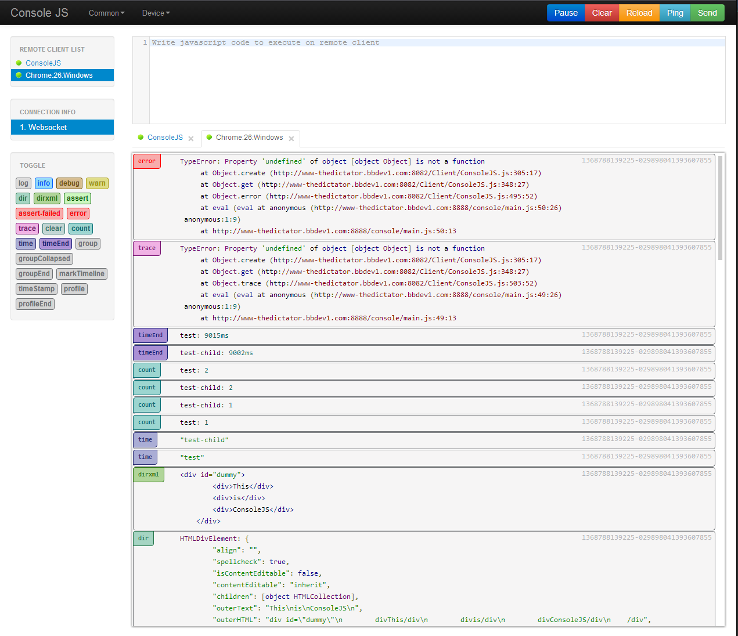Click the console output scrollbar thumb

point(721,208)
